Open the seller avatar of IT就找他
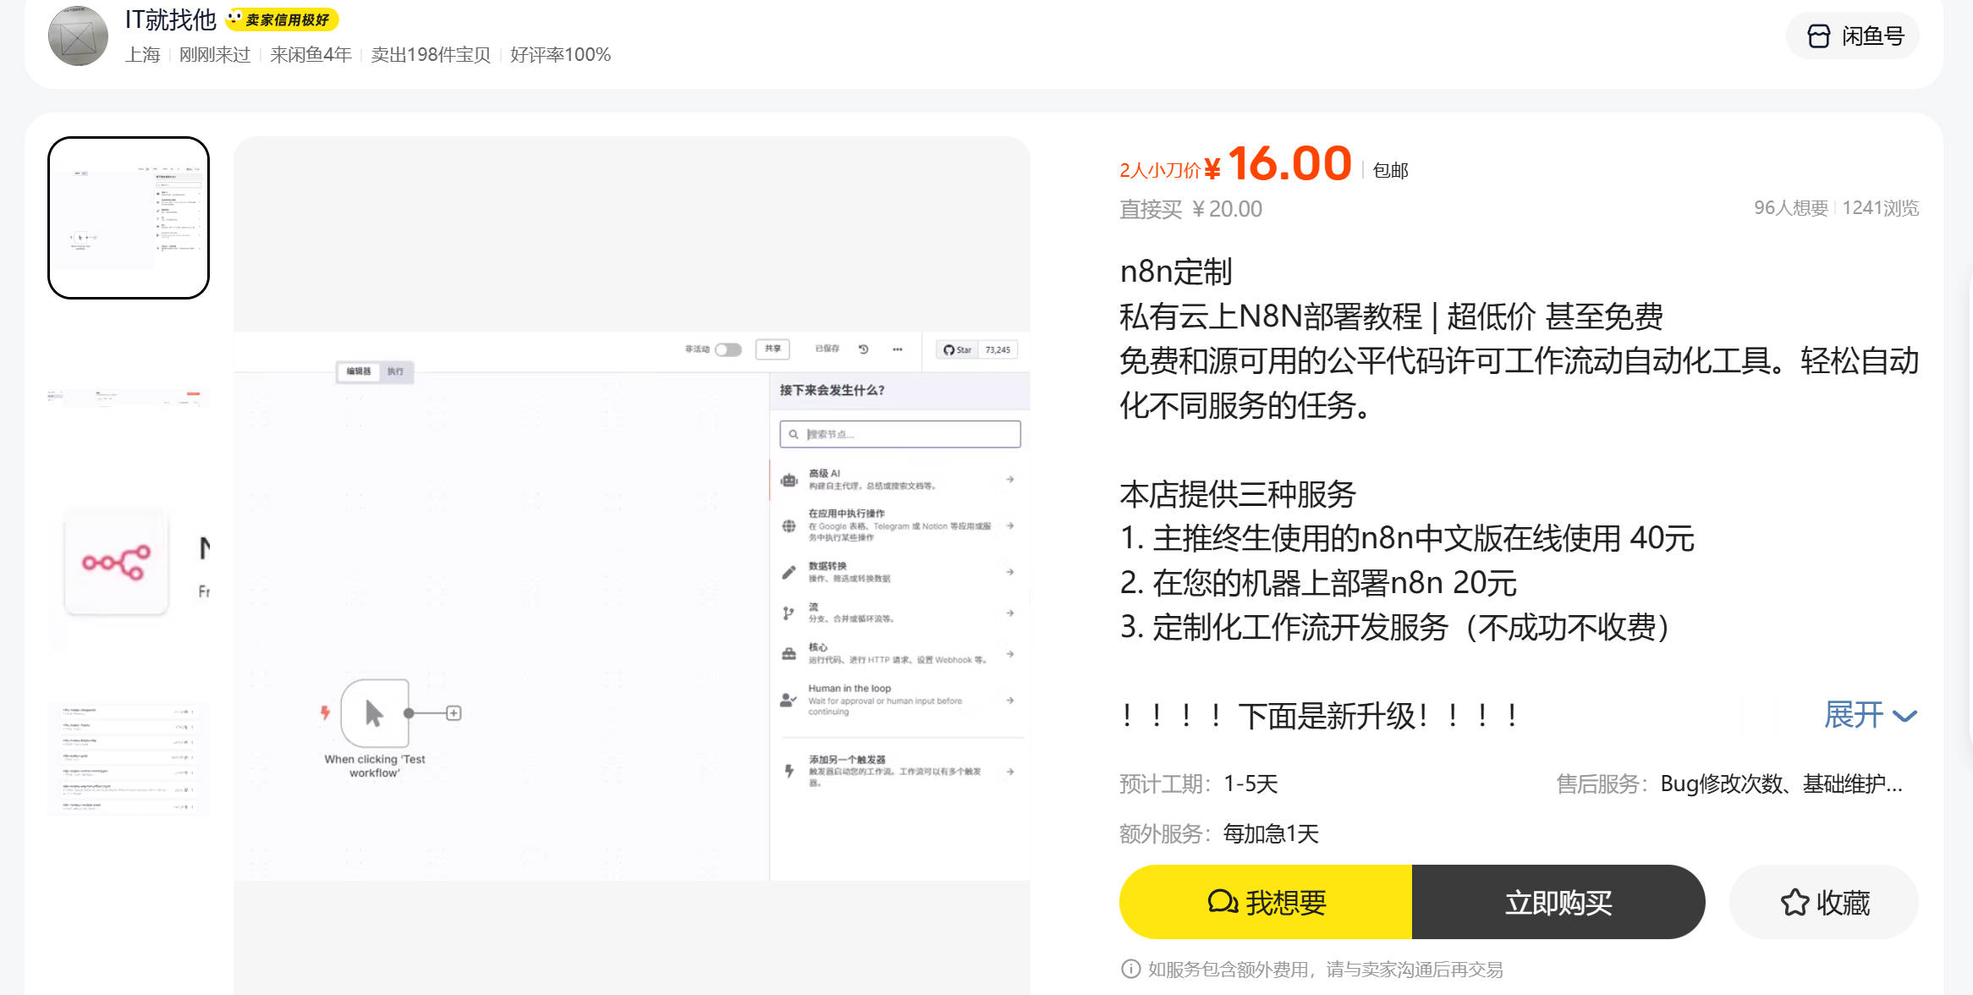 (78, 36)
